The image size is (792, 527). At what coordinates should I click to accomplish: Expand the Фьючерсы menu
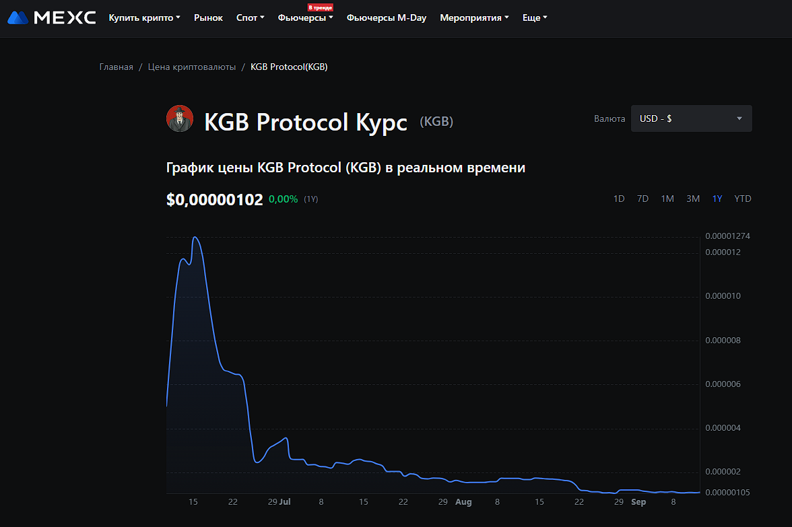point(305,18)
